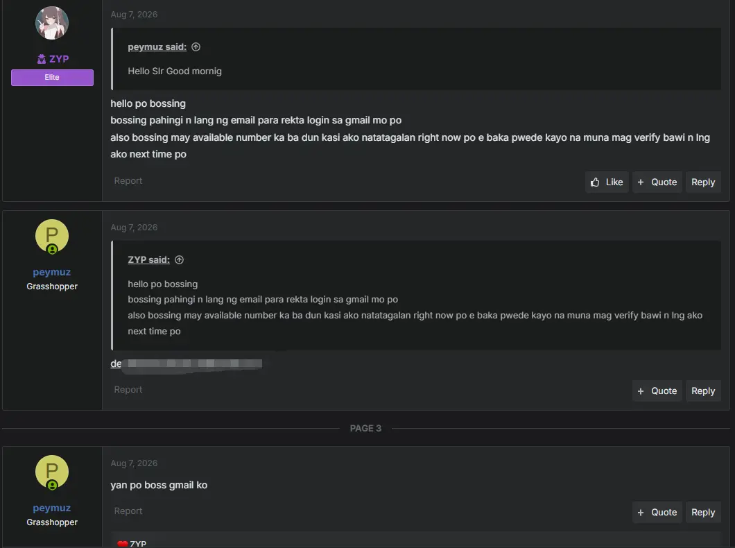Screen dimensions: 735x548
Task: Report ZYP's first post
Action: 128,181
